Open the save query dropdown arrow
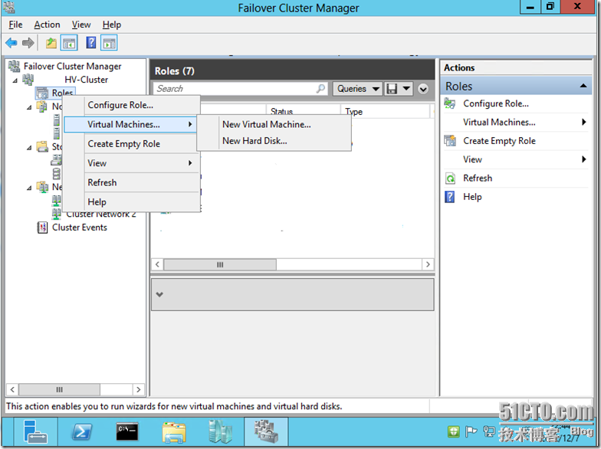Viewport: 601px width, 449px height. point(406,89)
